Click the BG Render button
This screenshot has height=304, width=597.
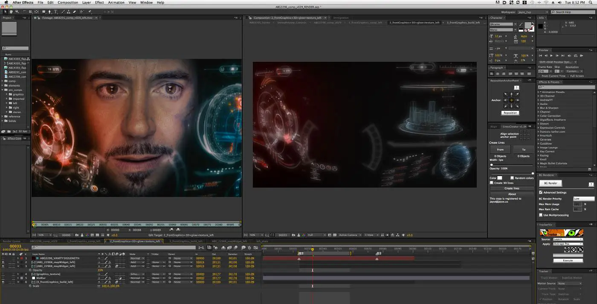(551, 183)
